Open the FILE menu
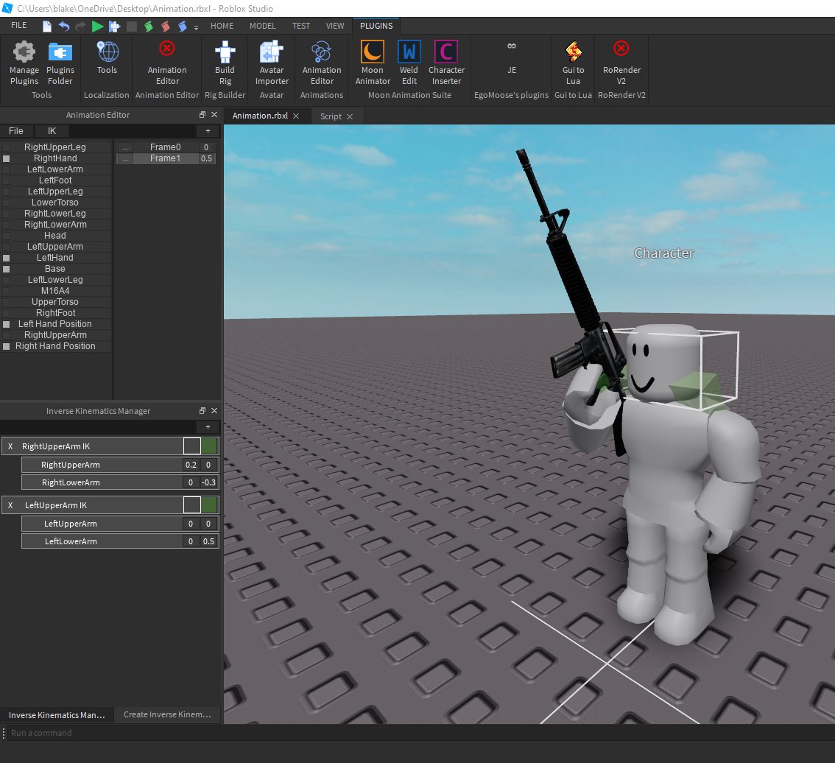Image resolution: width=835 pixels, height=763 pixels. point(18,26)
